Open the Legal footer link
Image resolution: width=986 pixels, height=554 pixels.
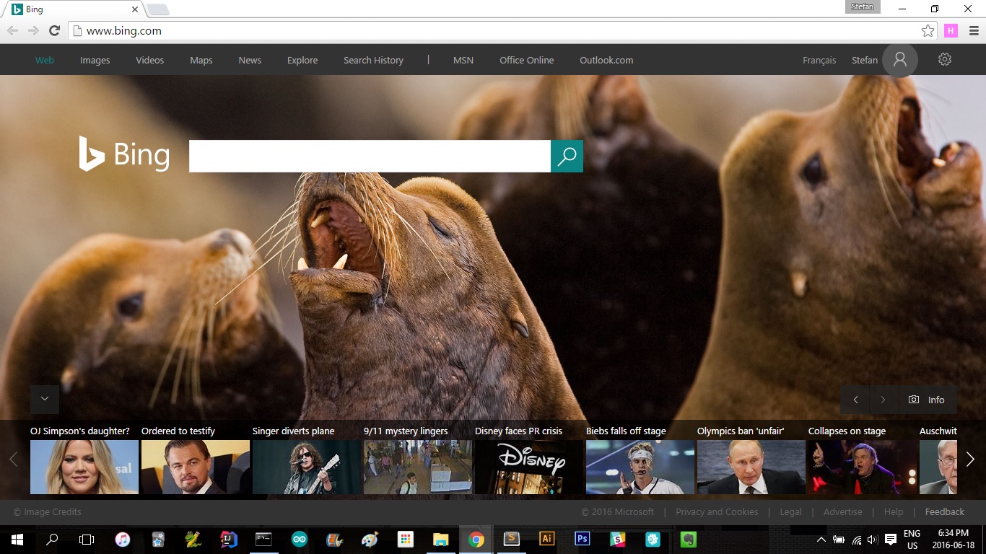790,511
